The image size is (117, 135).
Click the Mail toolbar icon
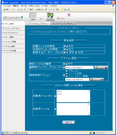[50, 10]
